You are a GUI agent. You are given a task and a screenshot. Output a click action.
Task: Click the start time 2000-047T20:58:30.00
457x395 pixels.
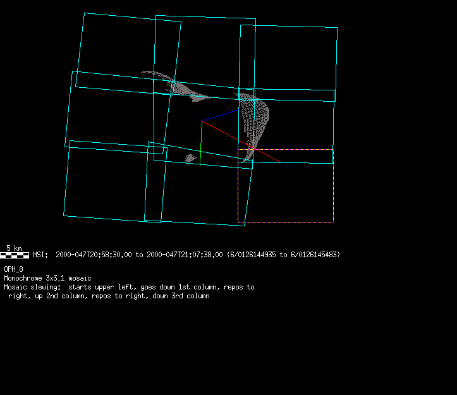[x=94, y=255]
